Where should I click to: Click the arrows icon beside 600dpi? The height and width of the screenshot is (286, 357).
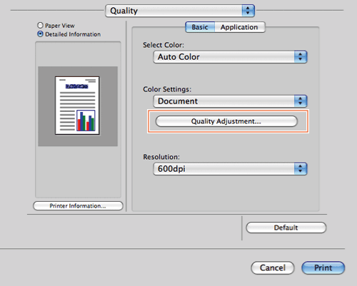(x=301, y=169)
